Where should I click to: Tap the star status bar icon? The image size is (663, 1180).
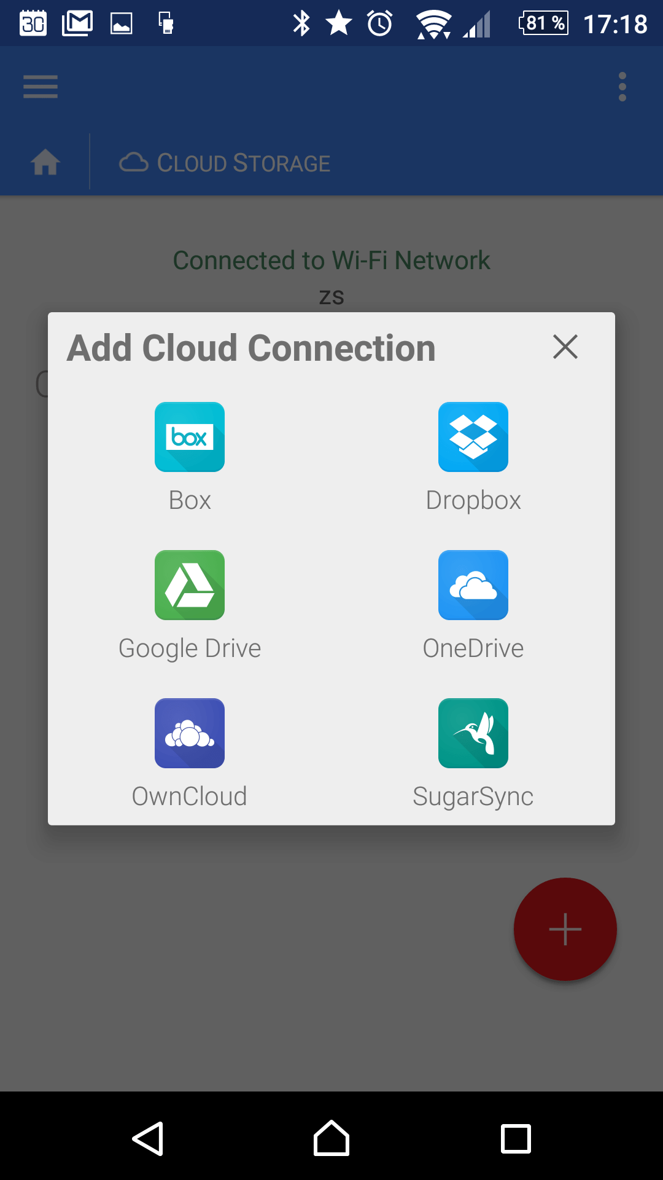339,23
